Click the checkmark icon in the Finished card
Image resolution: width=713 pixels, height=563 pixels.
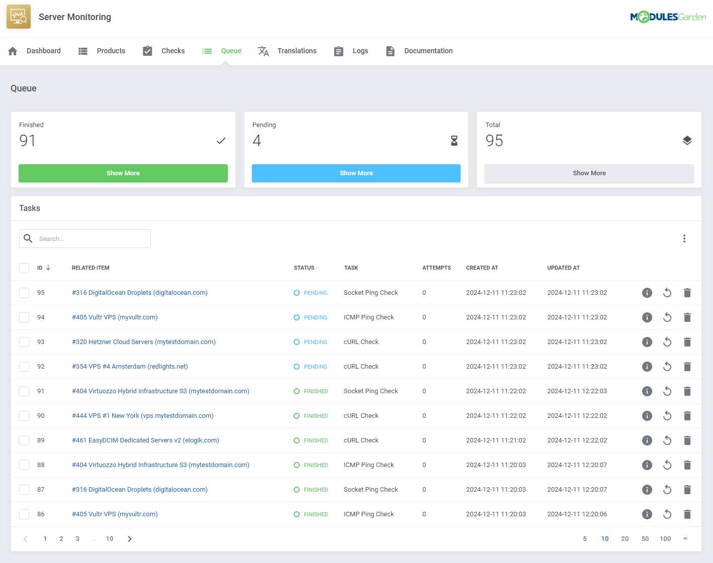click(x=221, y=141)
